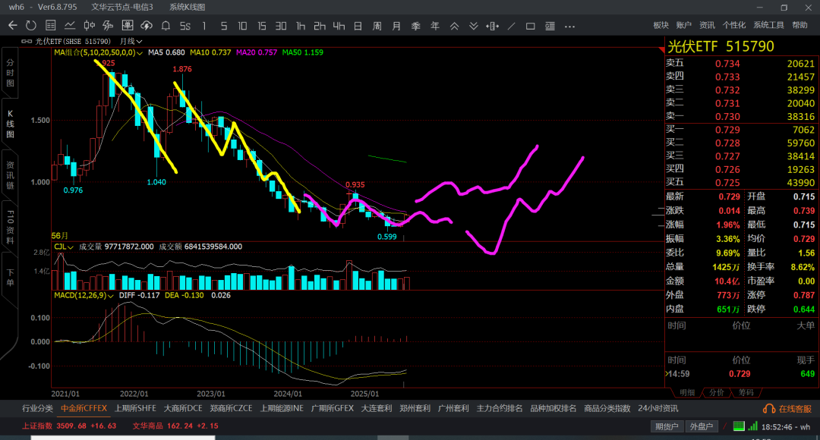Select the 大商所DCE bottom tab
Image resolution: width=820 pixels, height=440 pixels.
pyautogui.click(x=183, y=409)
